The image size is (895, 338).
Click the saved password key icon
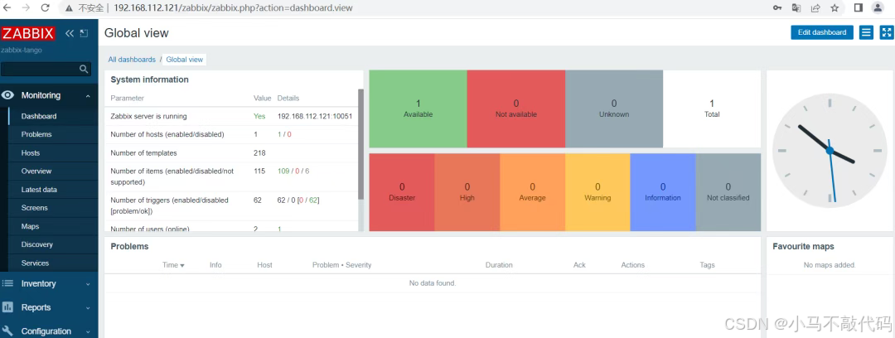tap(777, 8)
